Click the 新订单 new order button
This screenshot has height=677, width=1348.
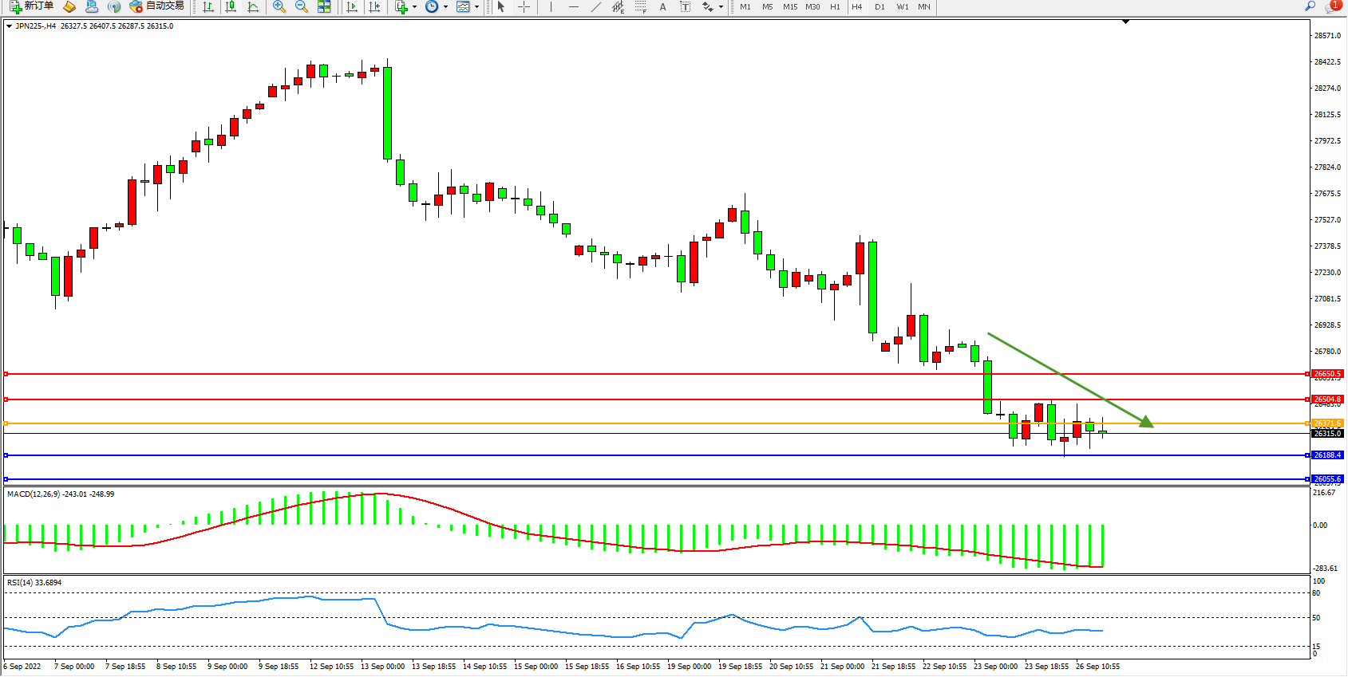[32, 6]
